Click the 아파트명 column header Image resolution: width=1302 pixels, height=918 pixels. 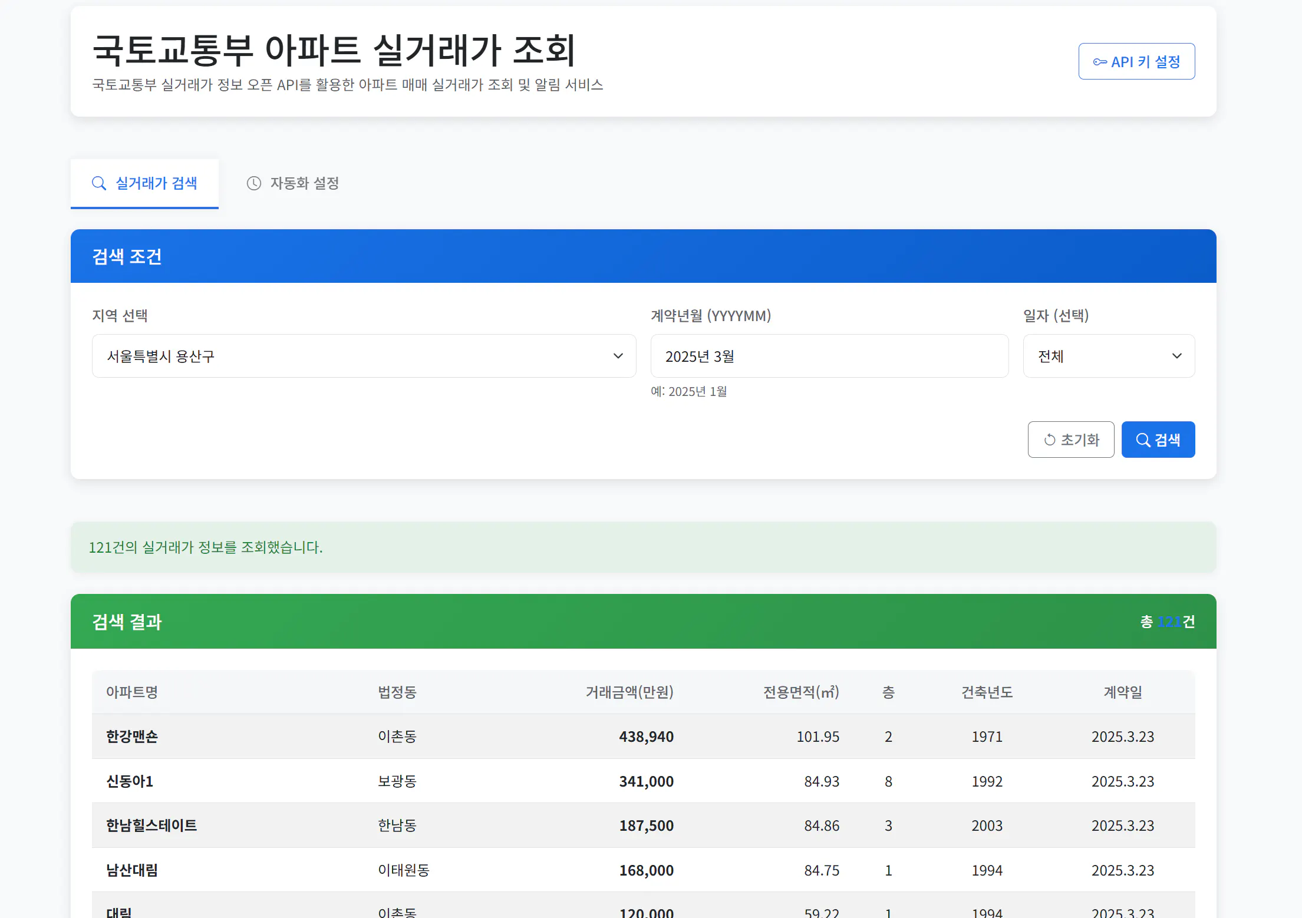[x=131, y=692]
